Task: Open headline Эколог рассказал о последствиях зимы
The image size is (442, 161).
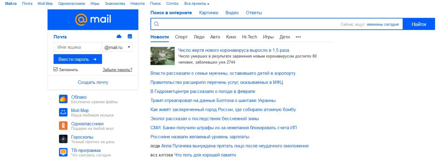Action: 205,119
